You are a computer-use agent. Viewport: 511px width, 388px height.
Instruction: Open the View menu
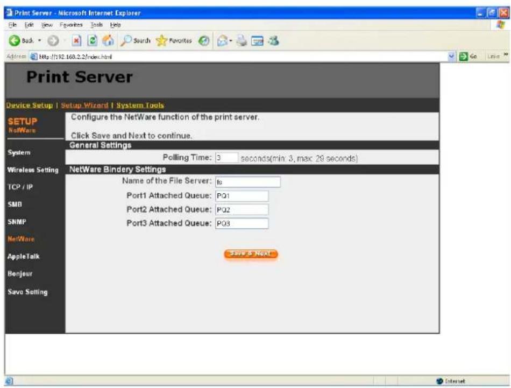point(47,25)
